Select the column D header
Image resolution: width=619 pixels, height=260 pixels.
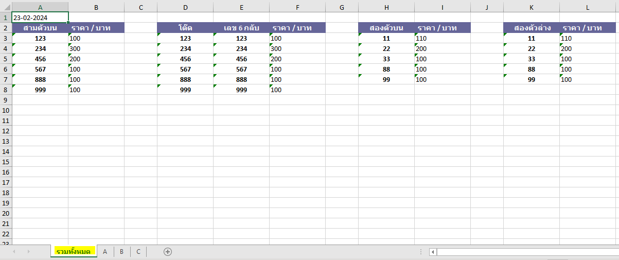[185, 7]
